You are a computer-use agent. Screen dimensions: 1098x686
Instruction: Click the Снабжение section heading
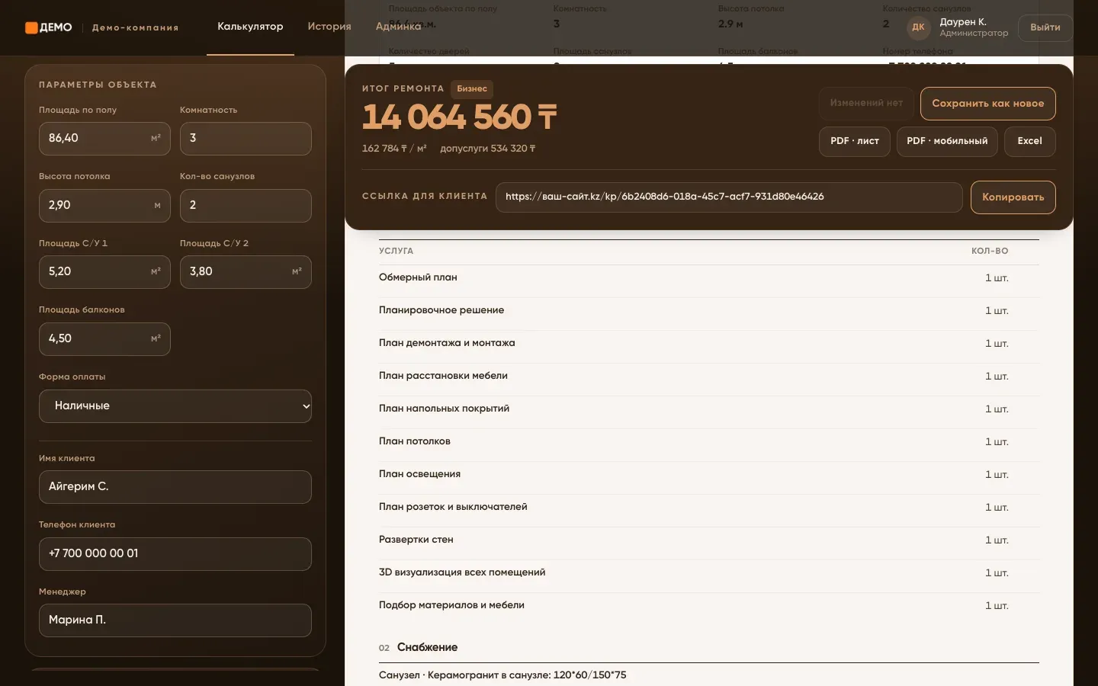pyautogui.click(x=427, y=648)
